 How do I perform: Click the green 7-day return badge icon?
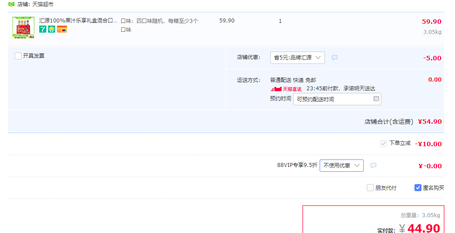(x=43, y=29)
